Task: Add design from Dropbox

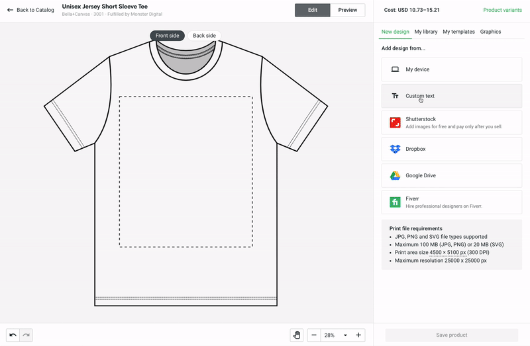Action: pos(452,149)
